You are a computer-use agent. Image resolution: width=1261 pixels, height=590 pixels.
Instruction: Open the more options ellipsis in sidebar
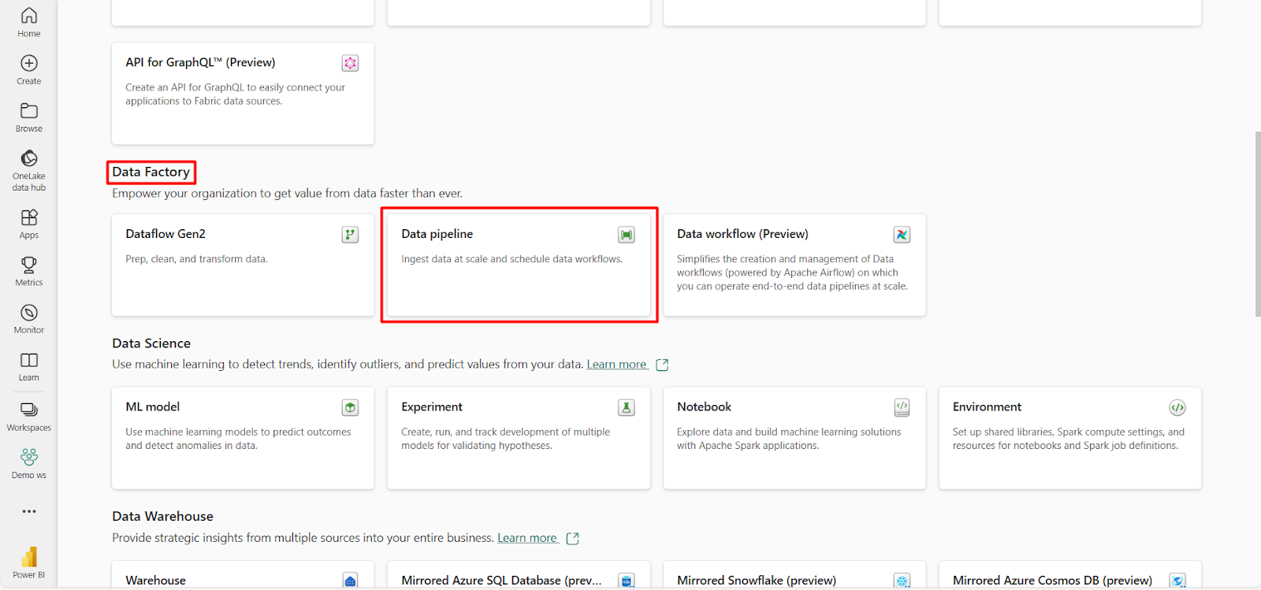pos(28,511)
